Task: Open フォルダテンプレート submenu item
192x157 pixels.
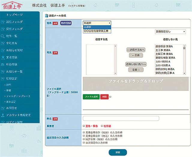Action: 18,96
